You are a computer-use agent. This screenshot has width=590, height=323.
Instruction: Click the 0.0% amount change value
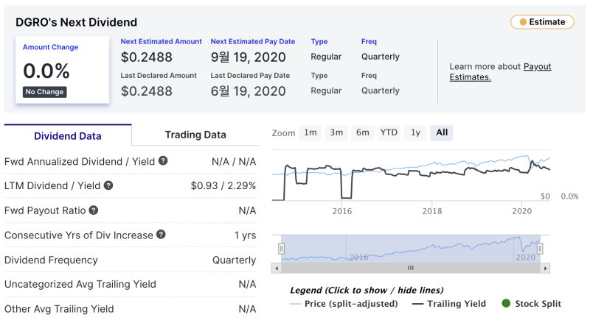pyautogui.click(x=46, y=71)
